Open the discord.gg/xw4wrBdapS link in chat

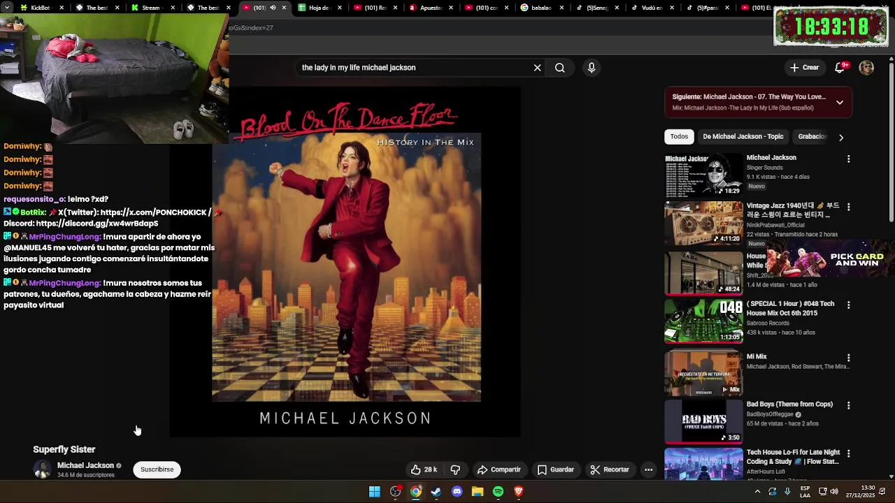tap(97, 224)
